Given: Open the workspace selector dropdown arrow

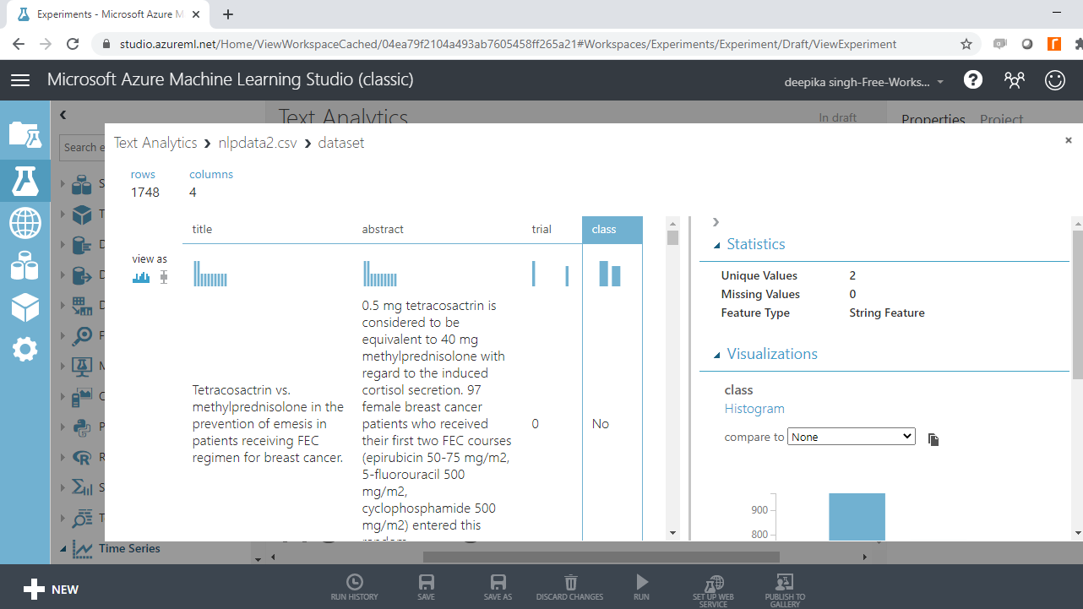Looking at the screenshot, I should pyautogui.click(x=940, y=82).
